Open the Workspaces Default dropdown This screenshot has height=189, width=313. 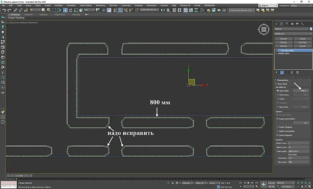301,5
